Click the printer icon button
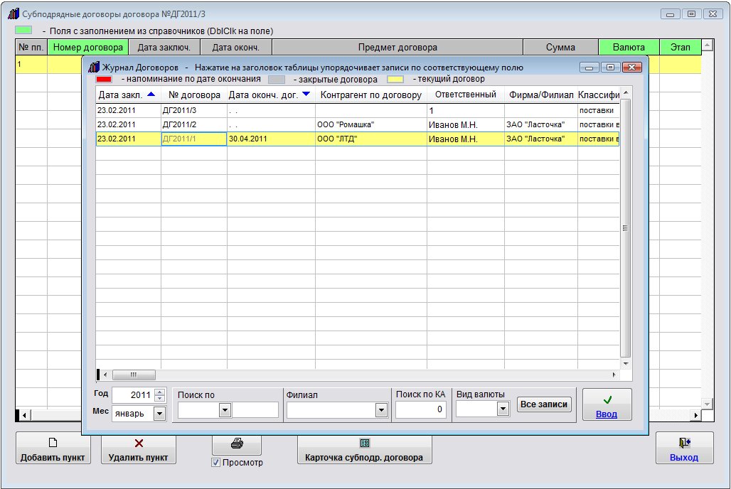Image resolution: width=731 pixels, height=489 pixels. [237, 444]
